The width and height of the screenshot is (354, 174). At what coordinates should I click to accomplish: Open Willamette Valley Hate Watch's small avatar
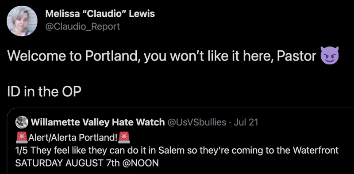click(22, 122)
